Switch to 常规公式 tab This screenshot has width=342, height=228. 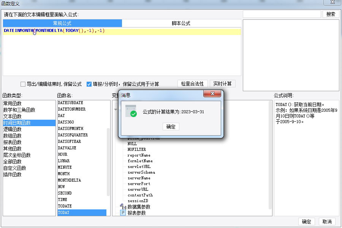tap(62, 23)
